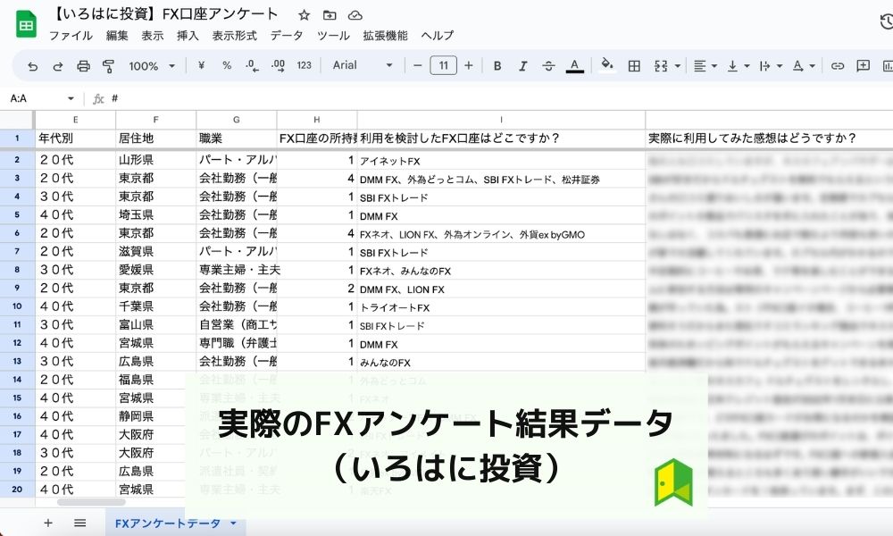Insert a chart
The image size is (893, 536).
tap(888, 66)
